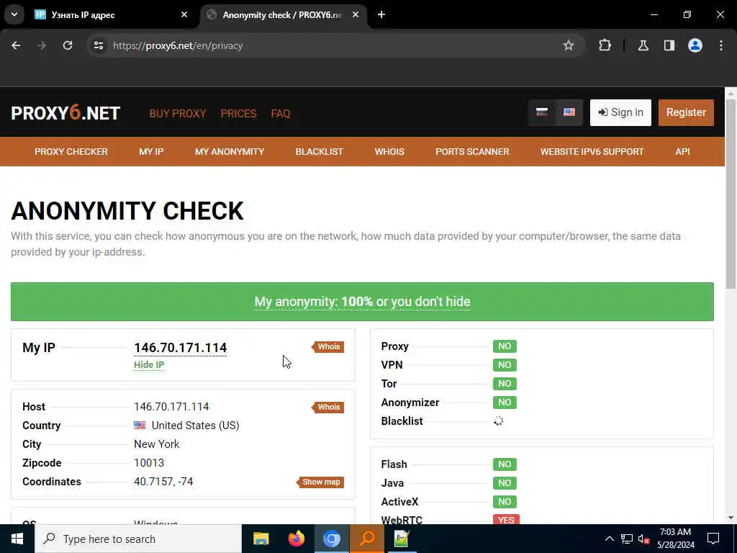Viewport: 737px width, 553px height.
Task: Open MY ANONYMITY menu item
Action: (x=230, y=151)
